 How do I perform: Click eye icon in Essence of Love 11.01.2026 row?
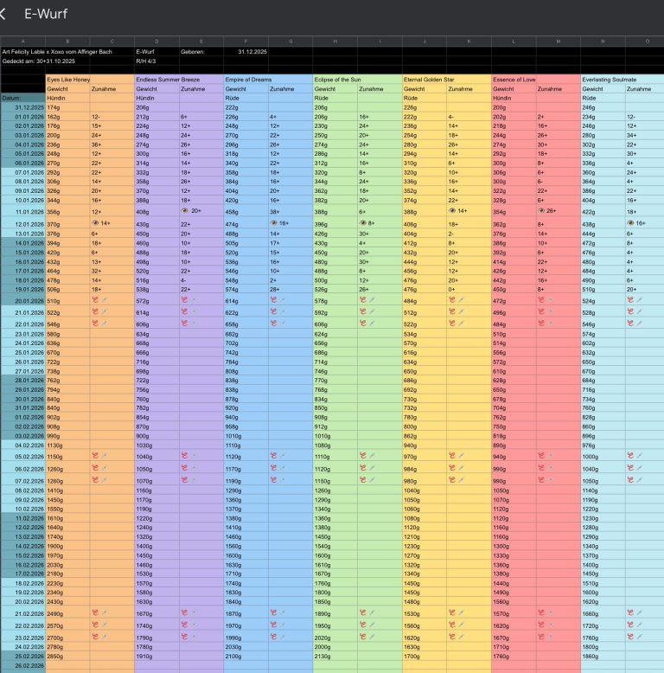(x=540, y=210)
